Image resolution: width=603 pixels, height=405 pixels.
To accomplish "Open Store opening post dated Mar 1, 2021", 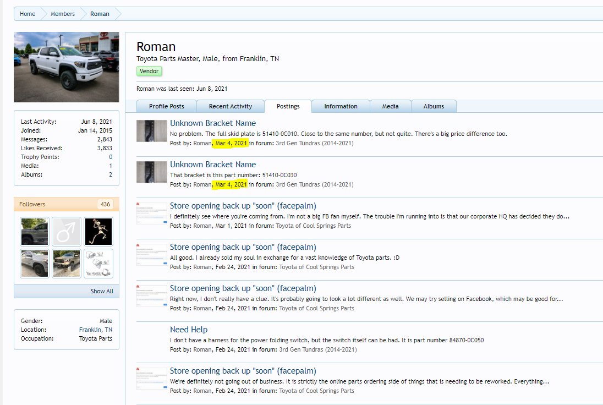I will (x=243, y=206).
